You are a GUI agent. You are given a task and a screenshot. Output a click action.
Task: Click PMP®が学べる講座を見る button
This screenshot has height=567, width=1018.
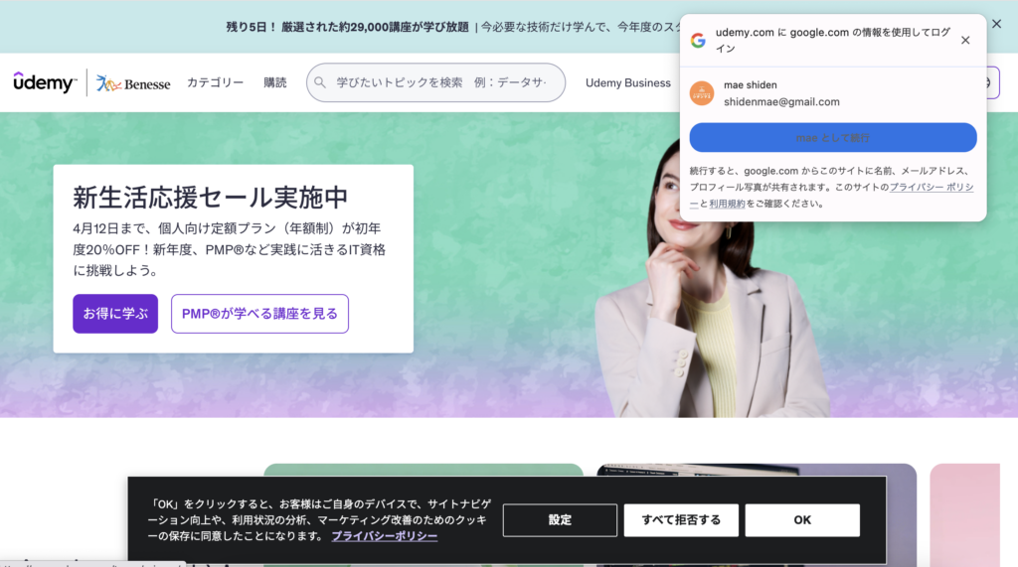pos(259,314)
